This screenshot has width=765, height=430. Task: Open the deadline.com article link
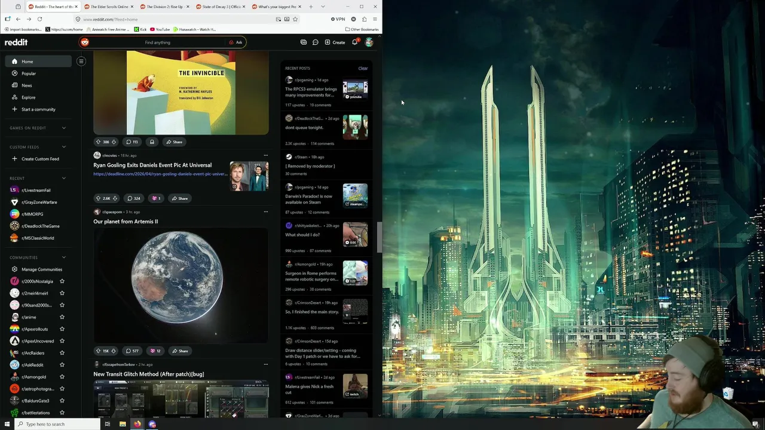(160, 174)
